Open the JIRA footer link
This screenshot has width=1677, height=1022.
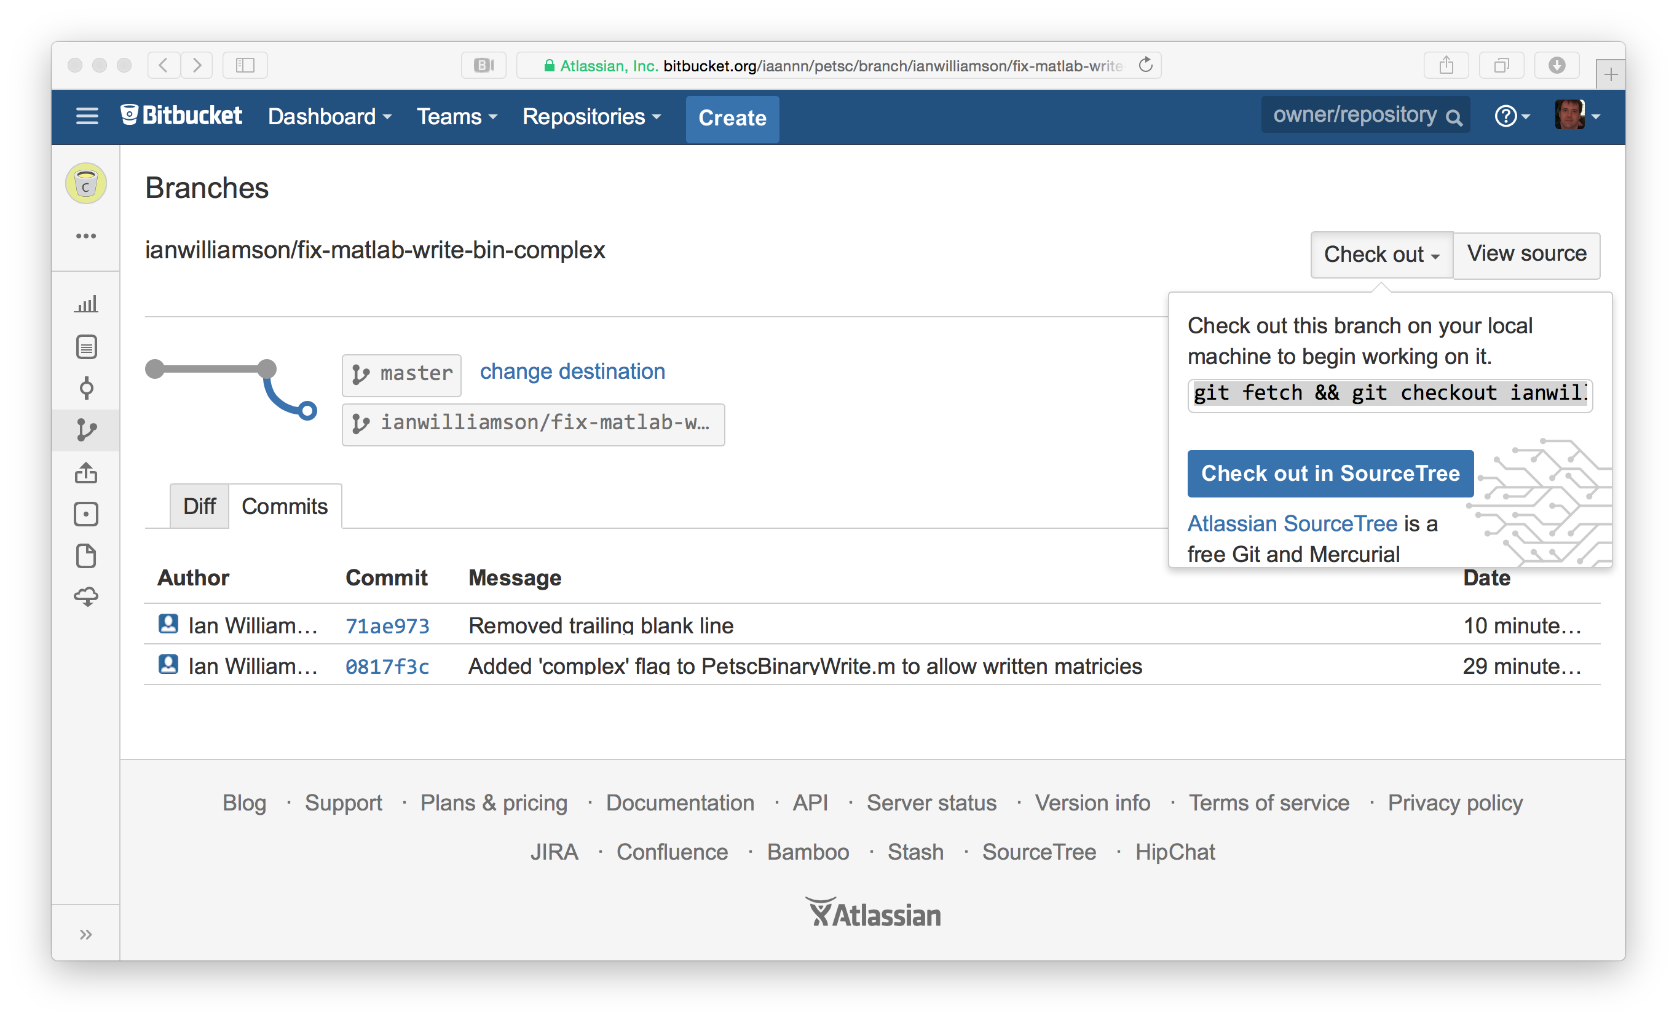click(x=554, y=852)
